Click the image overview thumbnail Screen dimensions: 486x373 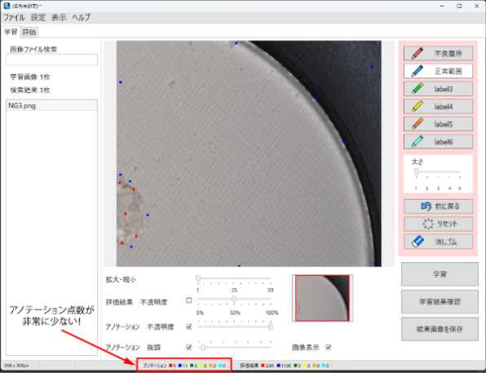(322, 298)
